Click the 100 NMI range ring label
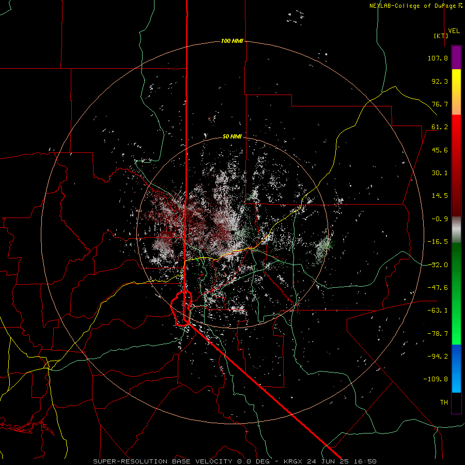The width and height of the screenshot is (465, 465). coord(232,41)
